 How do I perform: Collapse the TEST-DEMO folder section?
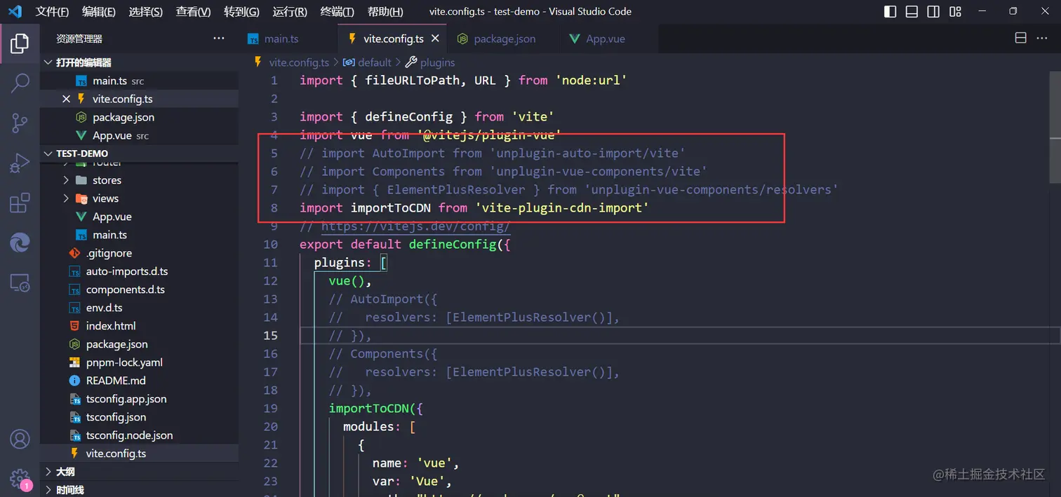tap(140, 154)
